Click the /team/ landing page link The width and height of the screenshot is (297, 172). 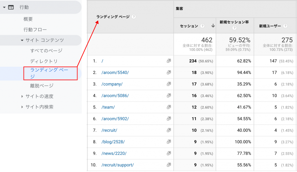(108, 107)
